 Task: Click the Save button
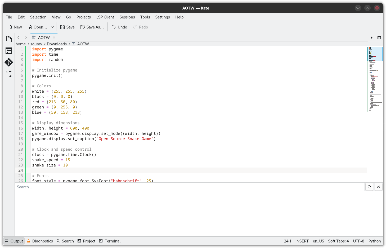click(67, 27)
